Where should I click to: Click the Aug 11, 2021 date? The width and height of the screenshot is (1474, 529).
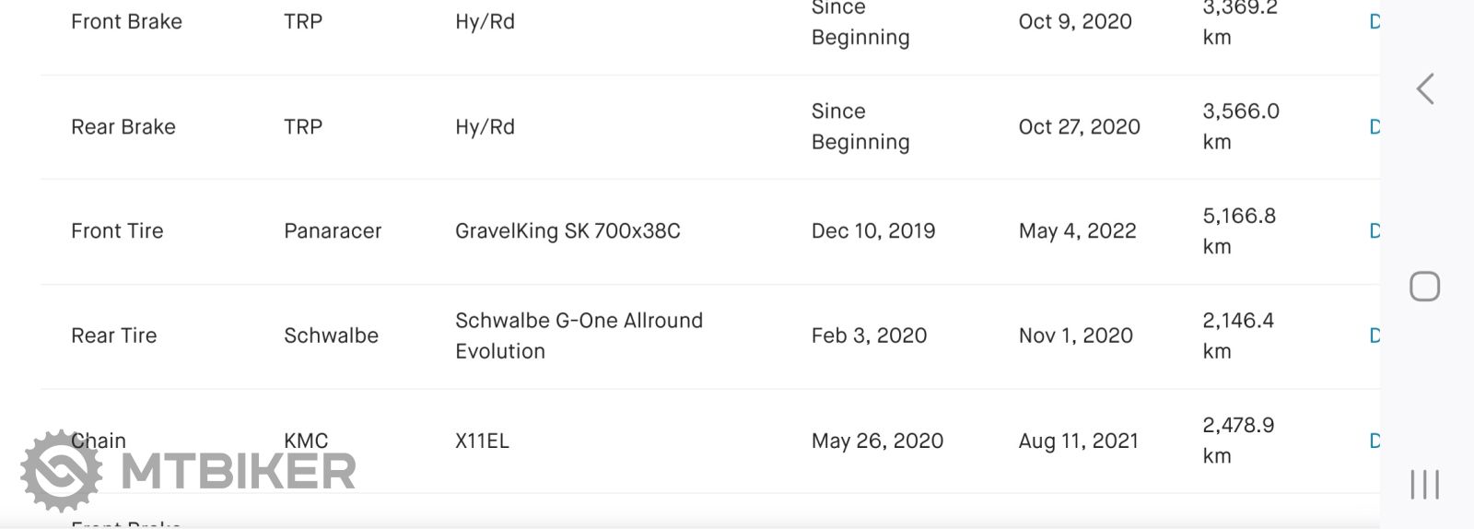(1079, 441)
